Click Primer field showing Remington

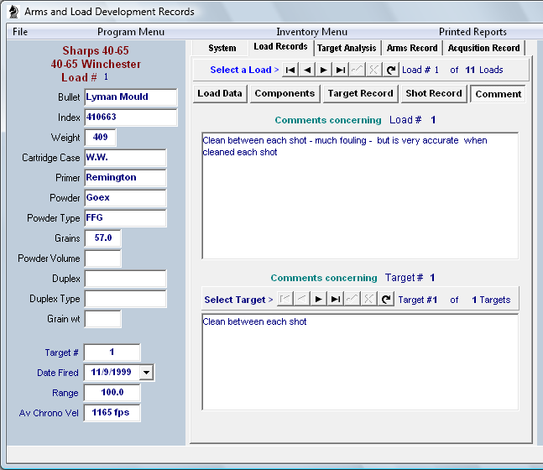125,178
